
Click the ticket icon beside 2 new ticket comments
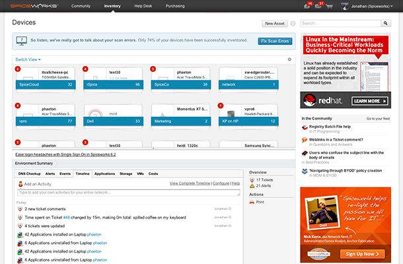point(20,209)
